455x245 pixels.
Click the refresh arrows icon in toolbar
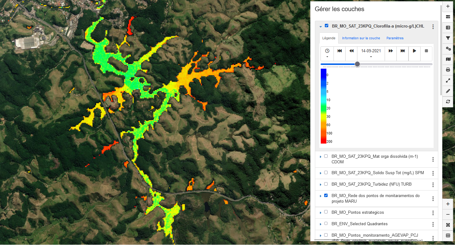pyautogui.click(x=448, y=101)
